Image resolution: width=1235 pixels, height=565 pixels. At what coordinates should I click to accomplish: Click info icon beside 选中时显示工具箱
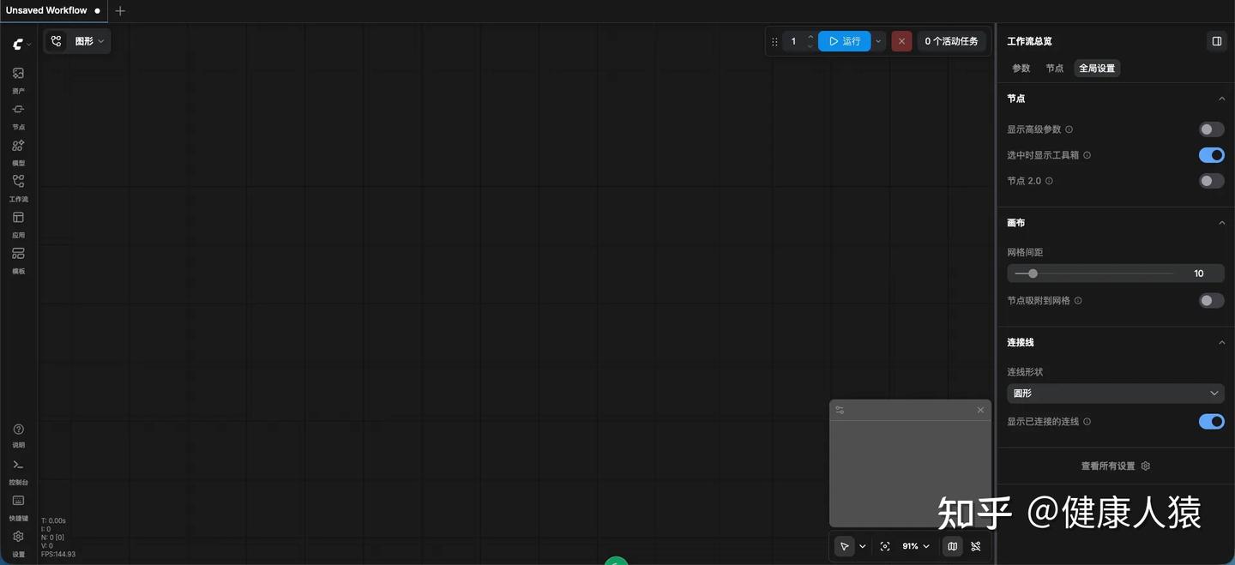tap(1087, 155)
